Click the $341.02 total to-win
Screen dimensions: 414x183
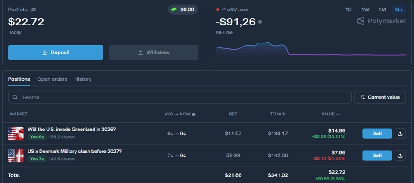point(278,175)
